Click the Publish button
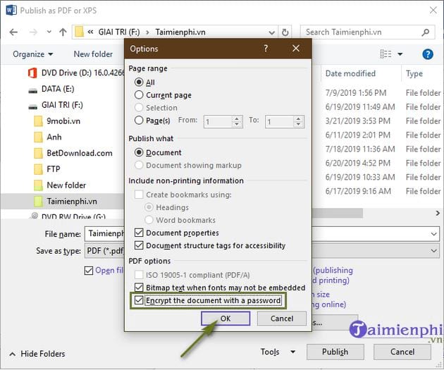 (335, 352)
